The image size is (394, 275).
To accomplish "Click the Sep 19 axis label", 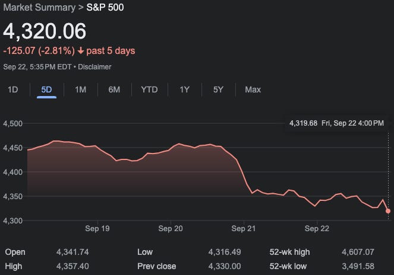I will tap(97, 228).
